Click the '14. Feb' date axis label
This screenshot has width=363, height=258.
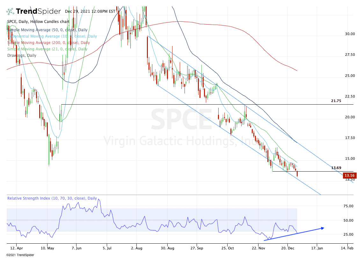[x=347, y=248]
